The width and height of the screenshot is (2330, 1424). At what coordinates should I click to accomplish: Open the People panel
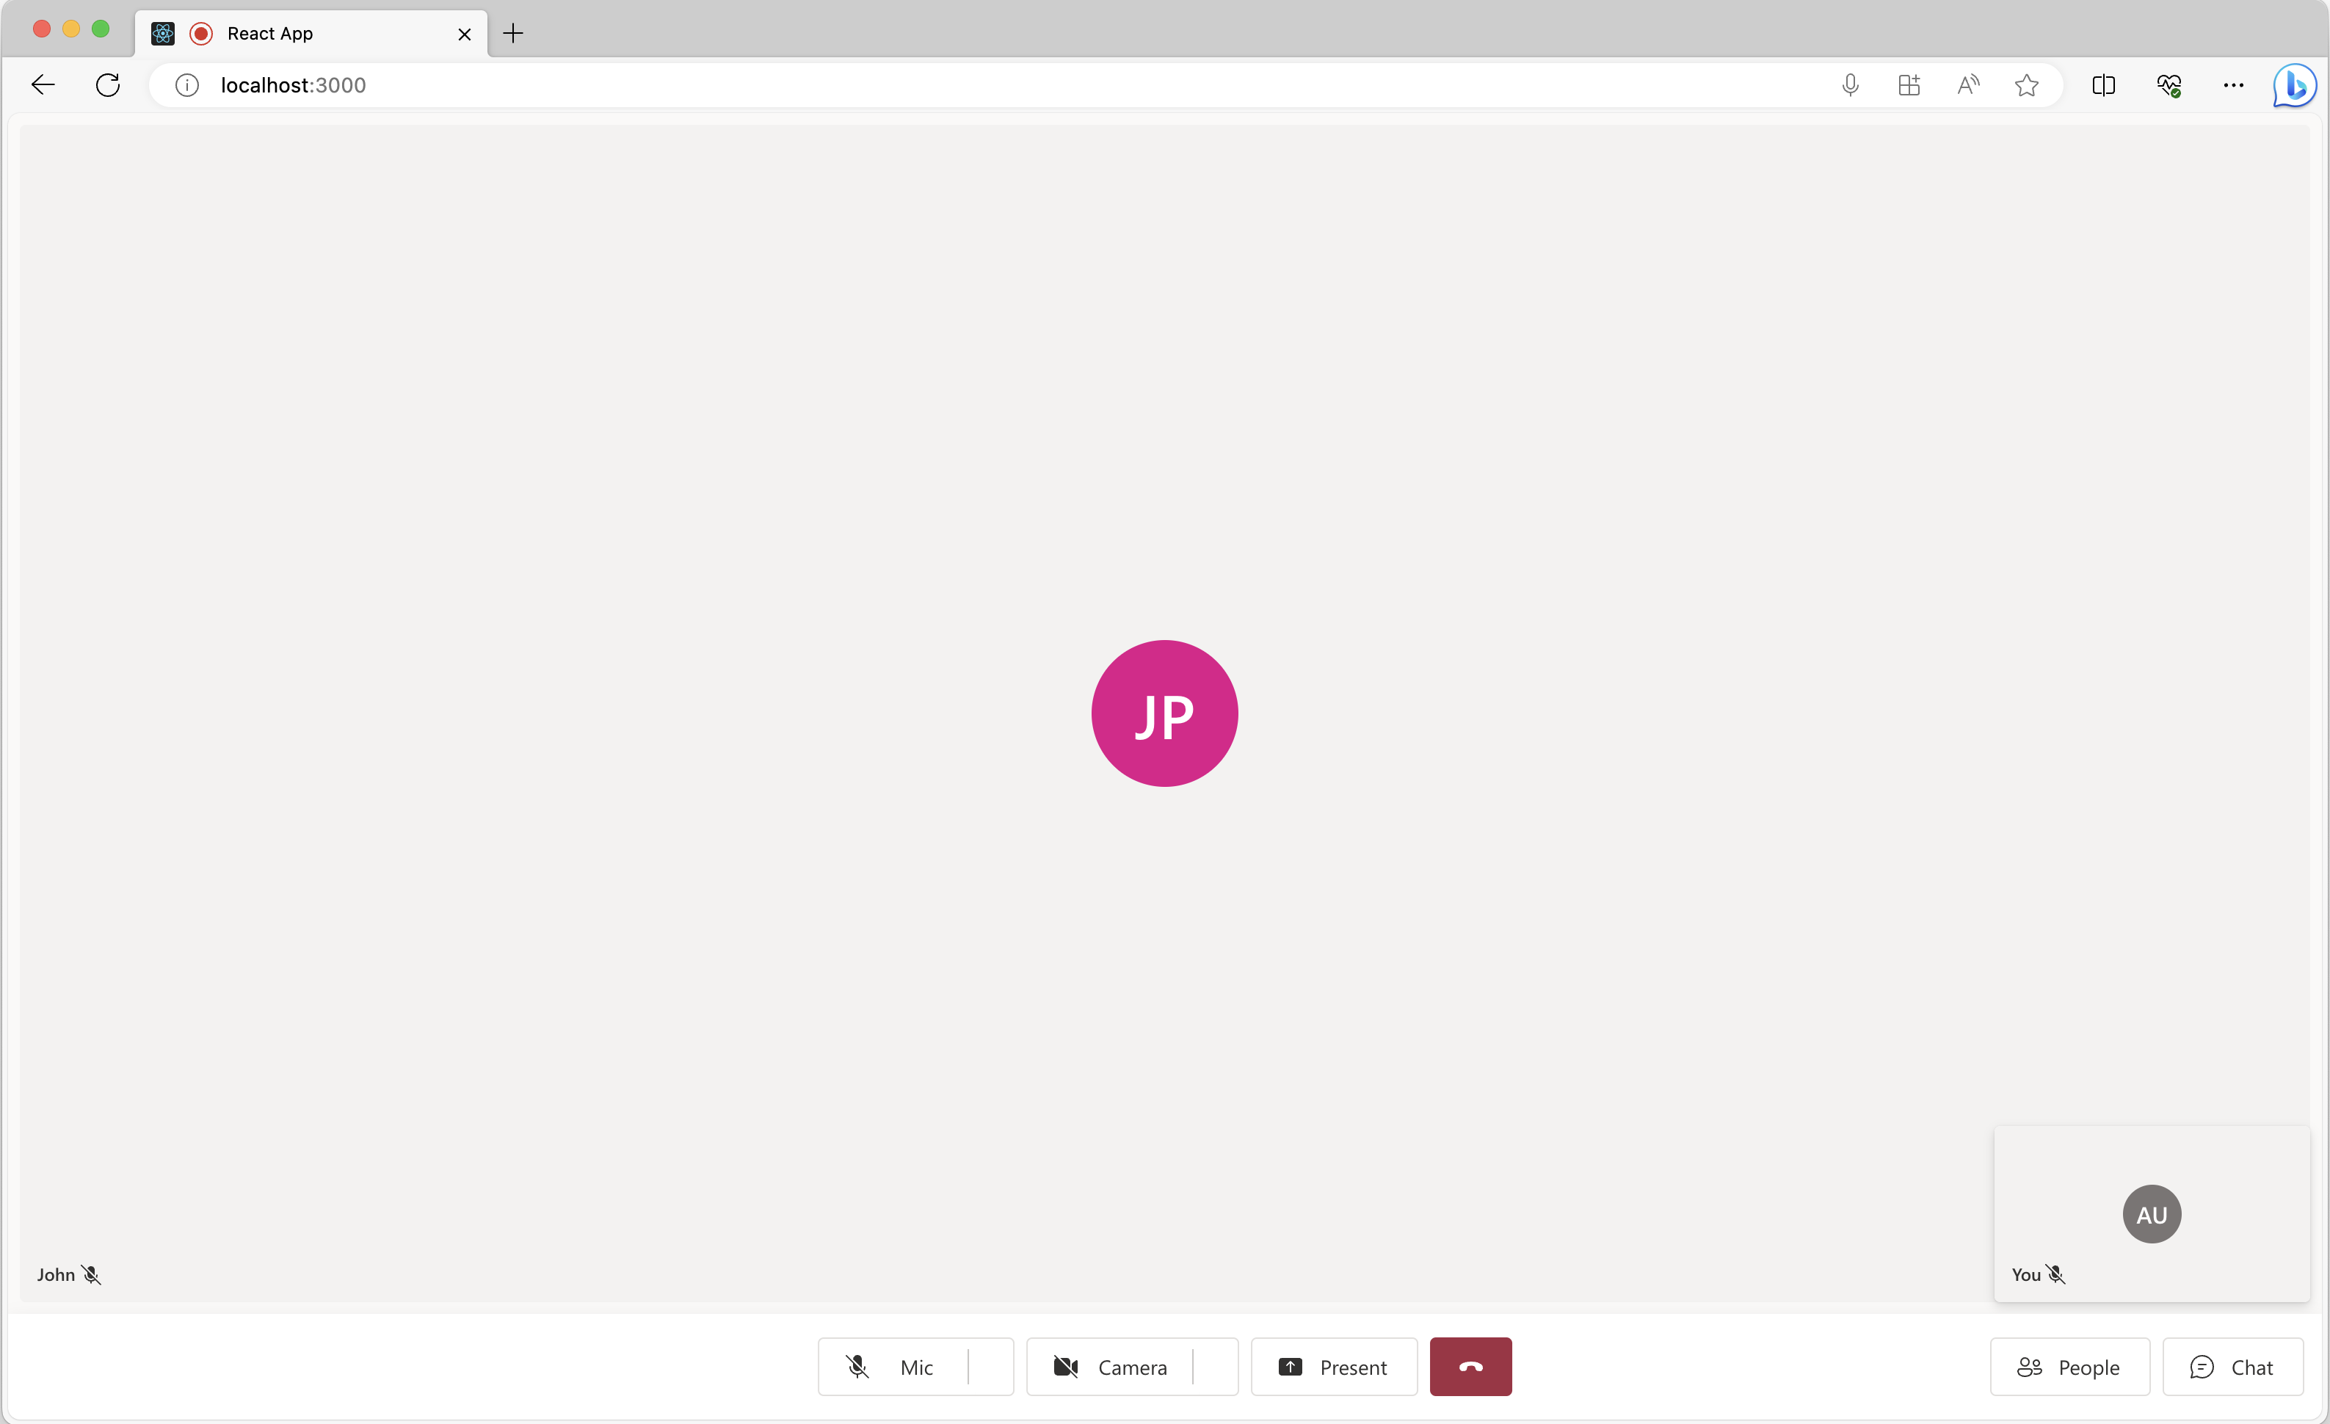pos(2070,1366)
